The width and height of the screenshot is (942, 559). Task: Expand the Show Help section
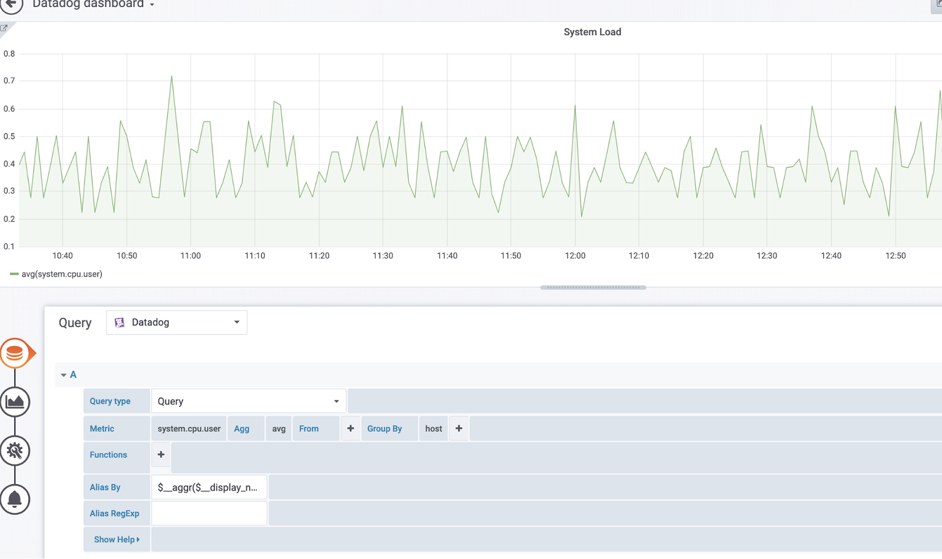[x=116, y=539]
